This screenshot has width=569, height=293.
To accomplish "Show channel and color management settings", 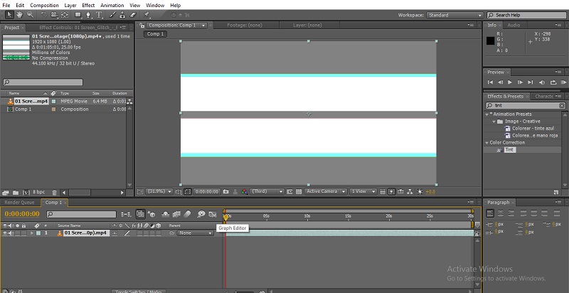I will click(x=245, y=191).
